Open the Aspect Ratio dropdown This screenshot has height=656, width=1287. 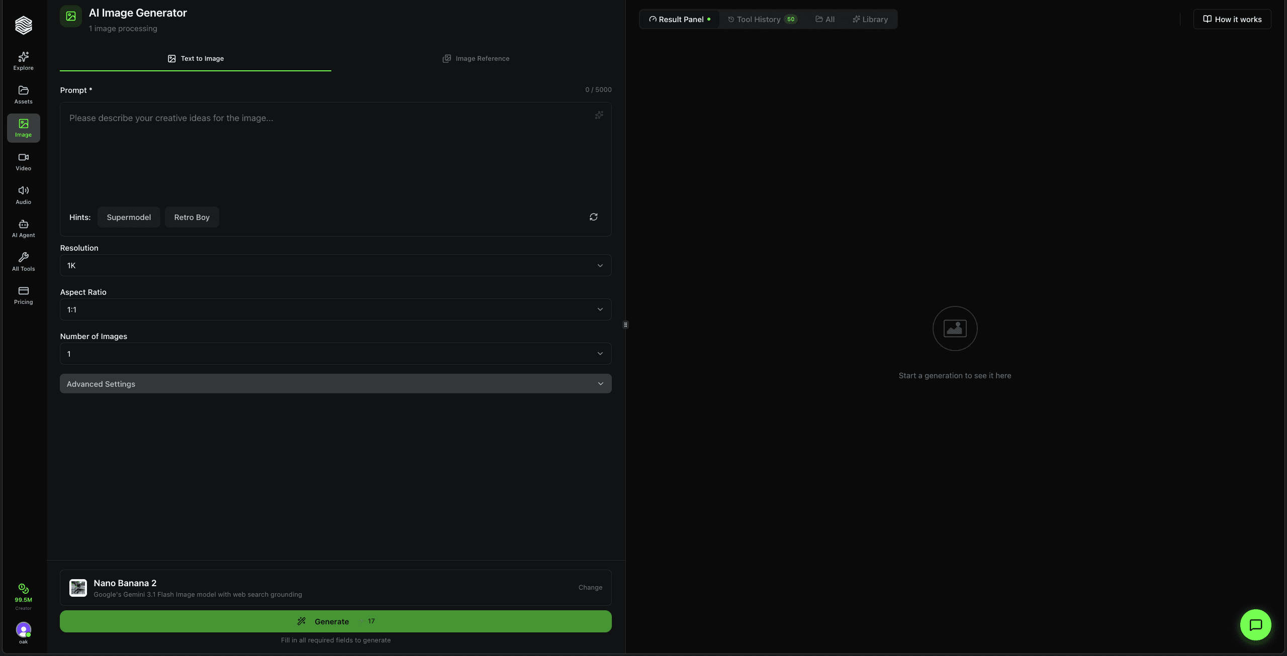pos(335,309)
